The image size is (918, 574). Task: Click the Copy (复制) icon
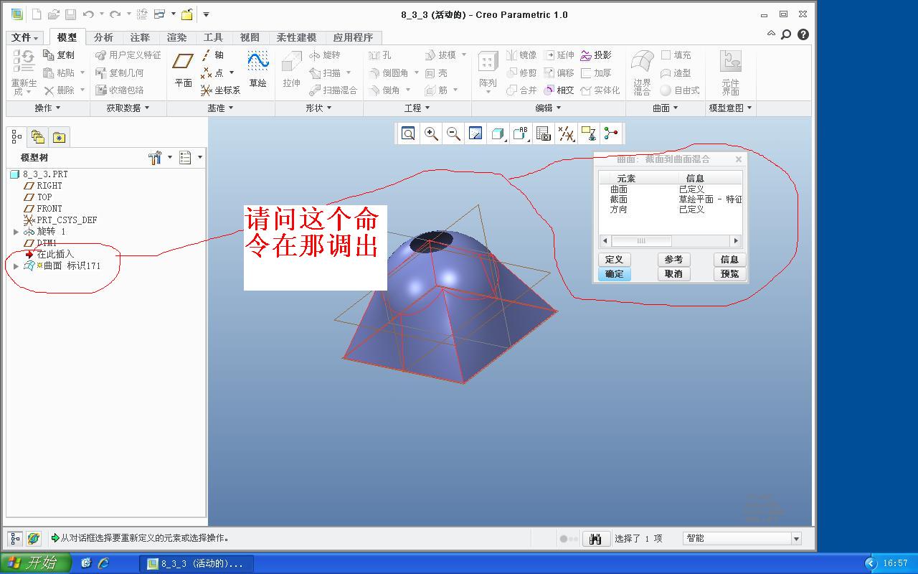(59, 55)
